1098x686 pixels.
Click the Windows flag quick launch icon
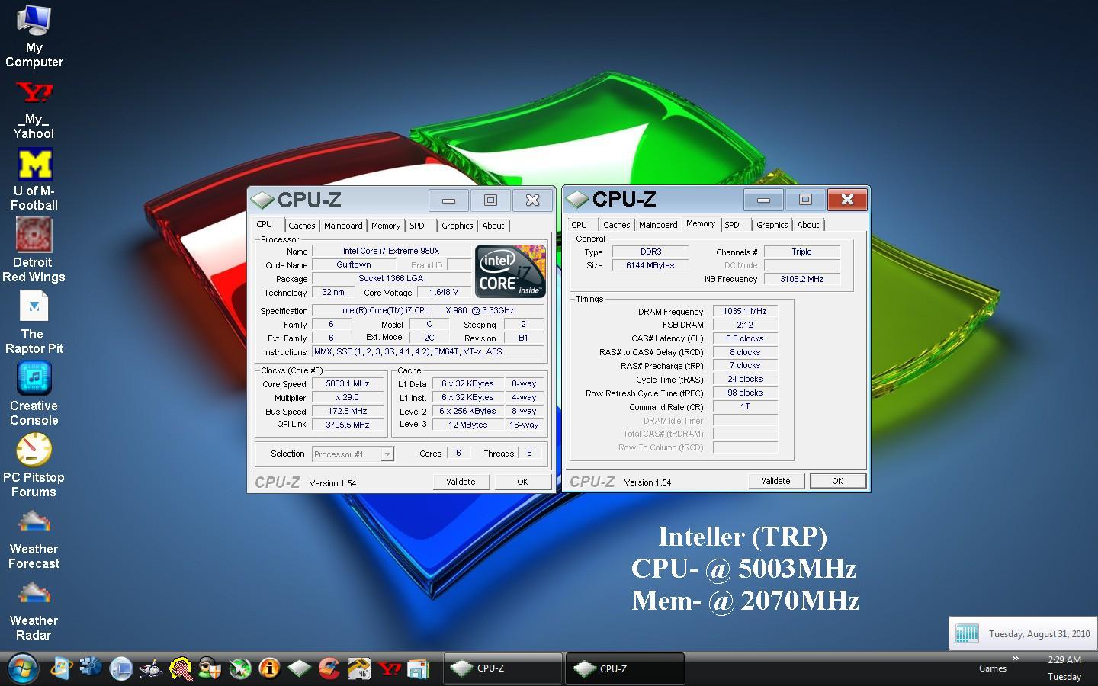(61, 668)
